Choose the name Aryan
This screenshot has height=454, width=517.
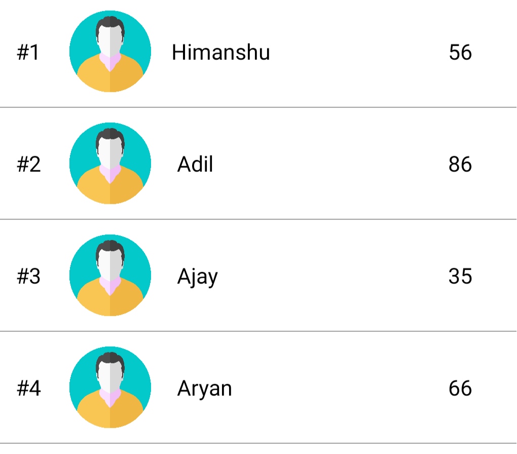point(205,389)
